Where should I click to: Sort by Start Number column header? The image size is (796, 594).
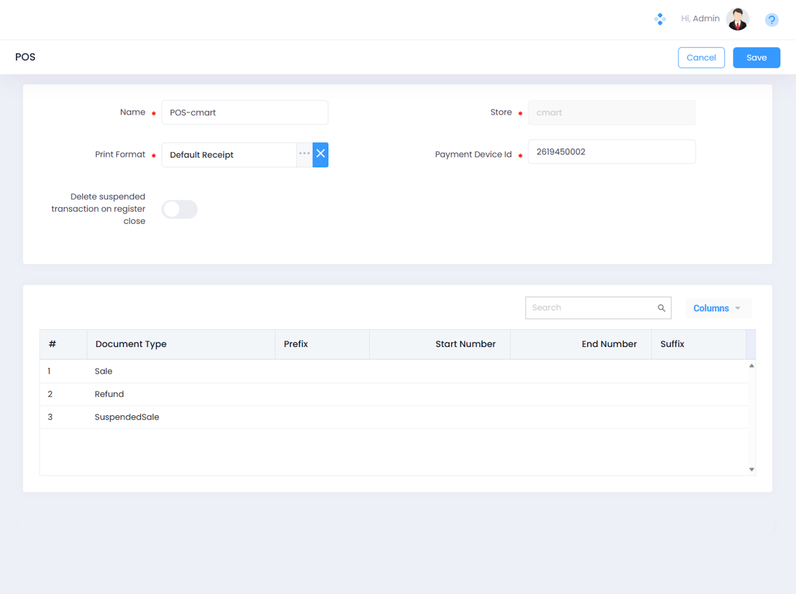[x=465, y=344]
